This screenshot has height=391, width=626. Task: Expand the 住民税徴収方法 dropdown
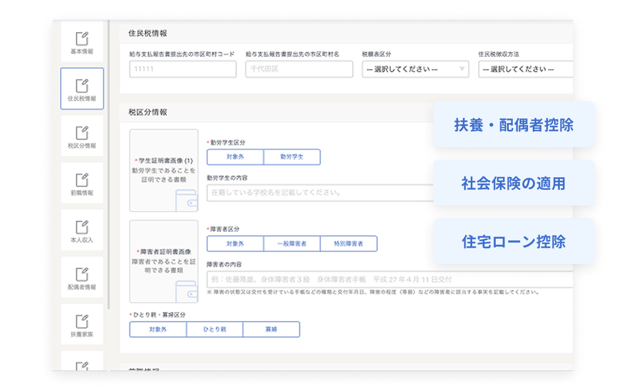[525, 69]
